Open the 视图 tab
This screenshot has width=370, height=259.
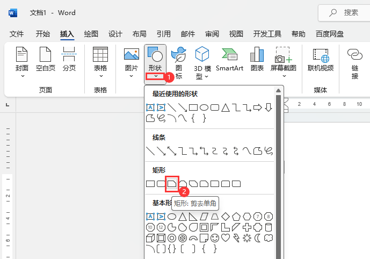[x=236, y=34]
